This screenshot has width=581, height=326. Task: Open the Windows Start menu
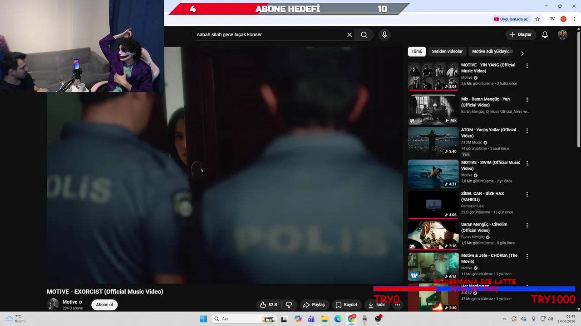(x=203, y=319)
